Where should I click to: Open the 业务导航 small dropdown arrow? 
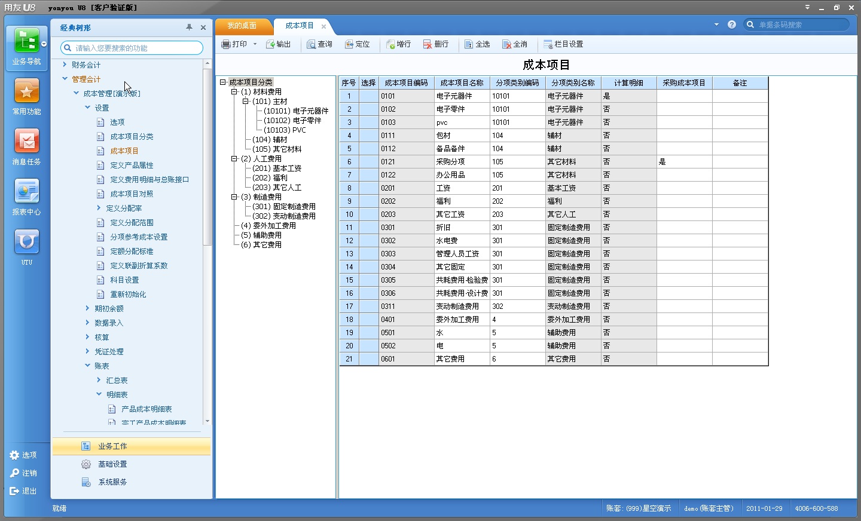[x=44, y=44]
